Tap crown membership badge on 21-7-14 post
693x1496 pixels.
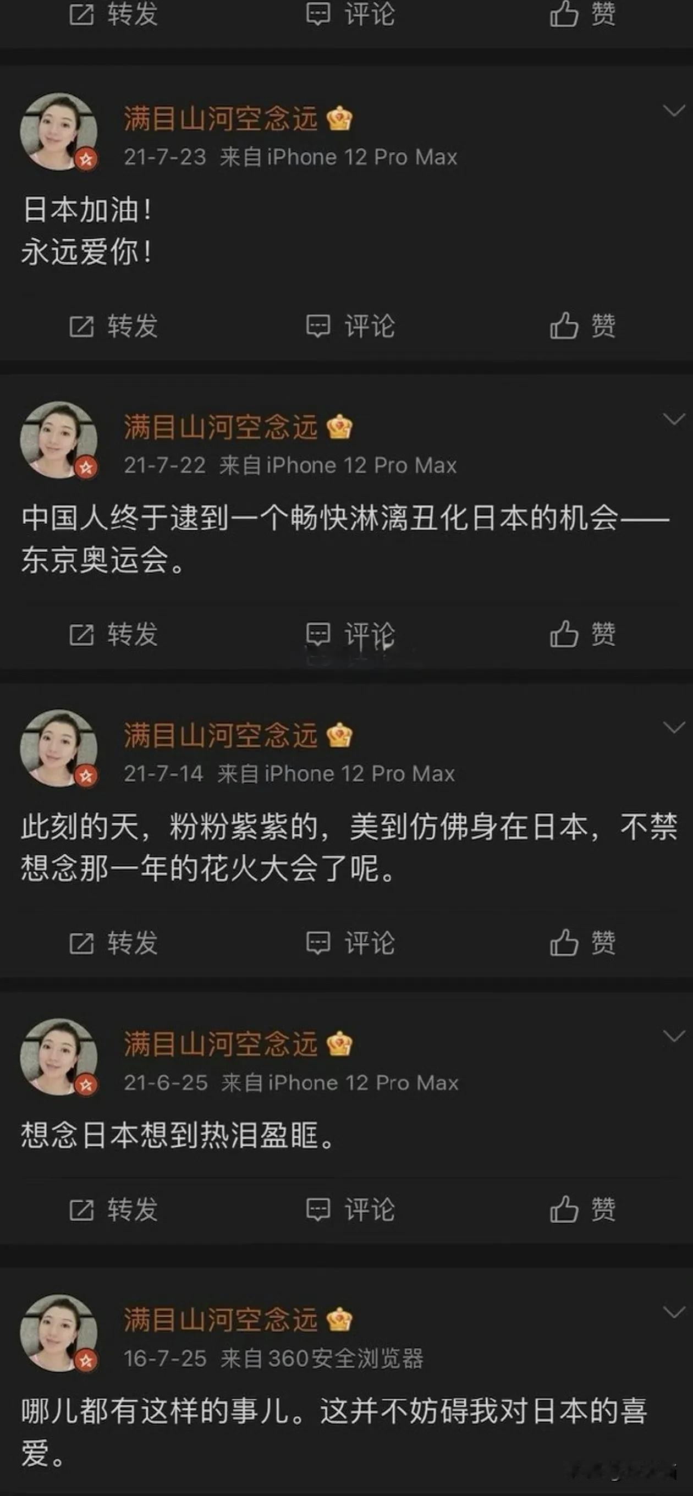pyautogui.click(x=339, y=736)
